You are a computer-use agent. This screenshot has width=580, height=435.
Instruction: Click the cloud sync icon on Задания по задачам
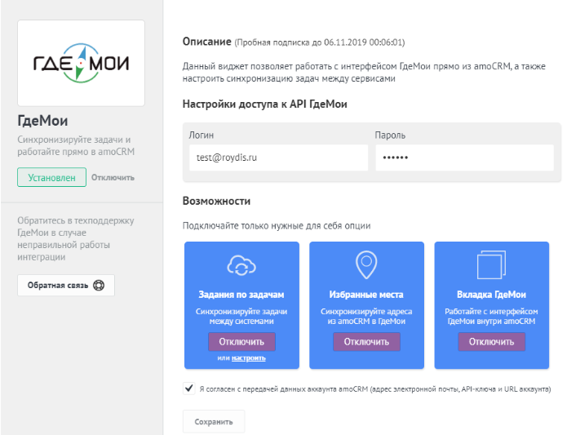click(x=241, y=265)
